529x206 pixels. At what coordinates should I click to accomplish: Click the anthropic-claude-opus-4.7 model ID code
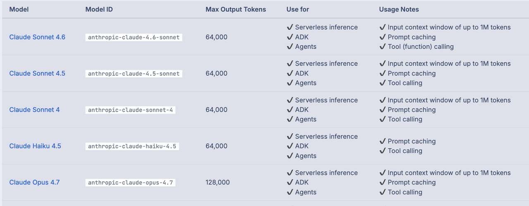click(131, 183)
